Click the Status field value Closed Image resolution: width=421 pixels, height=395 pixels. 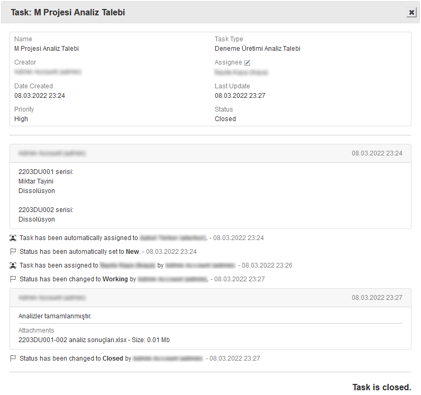coord(225,119)
